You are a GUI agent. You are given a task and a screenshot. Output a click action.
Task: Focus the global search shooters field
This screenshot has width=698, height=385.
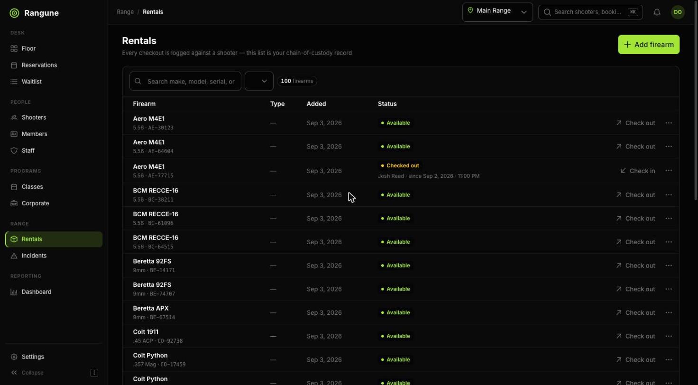coord(590,12)
